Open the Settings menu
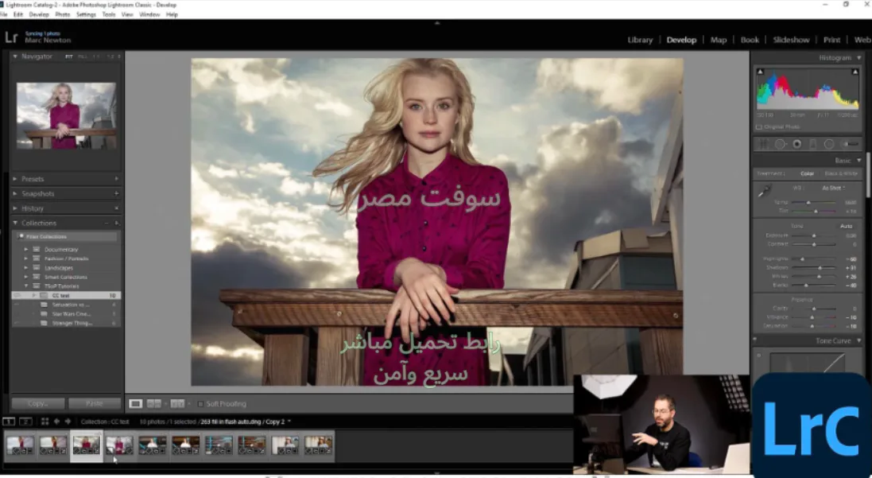 click(86, 14)
